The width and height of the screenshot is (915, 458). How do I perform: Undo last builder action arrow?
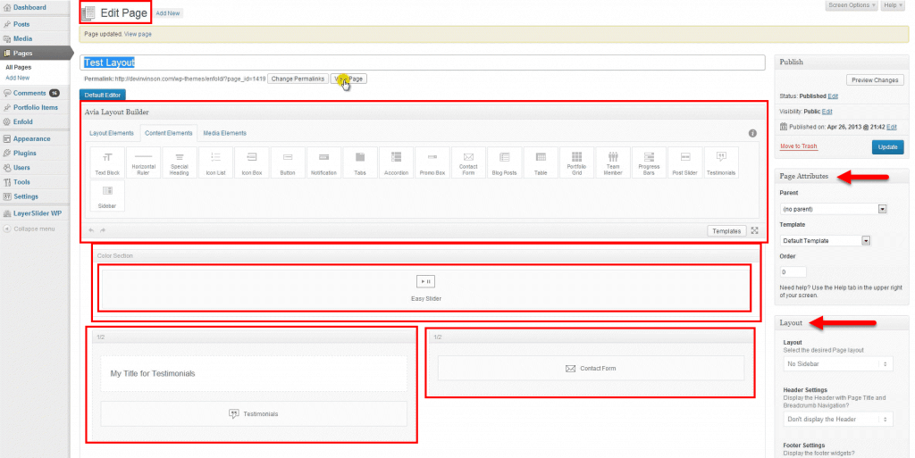[x=91, y=231]
